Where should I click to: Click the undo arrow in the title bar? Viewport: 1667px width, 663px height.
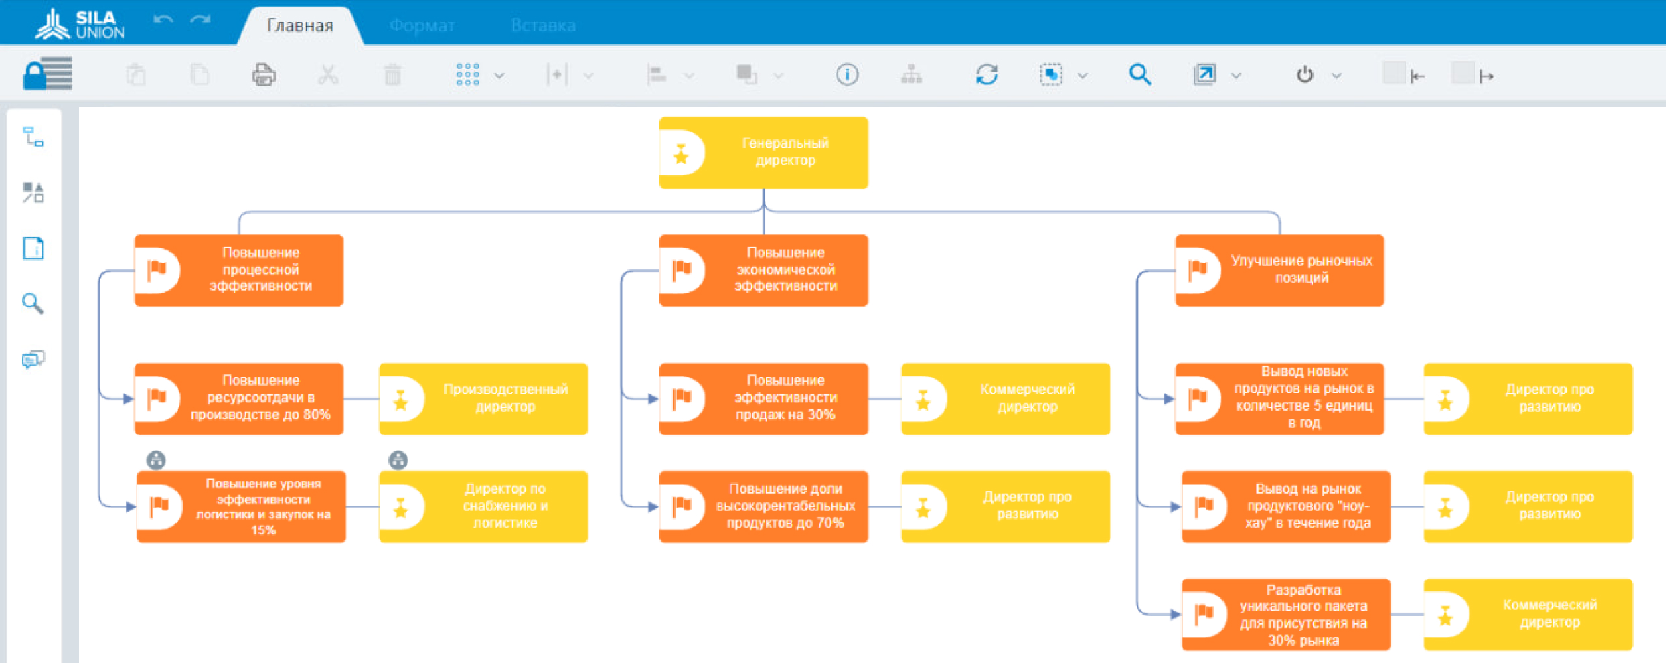click(x=163, y=20)
